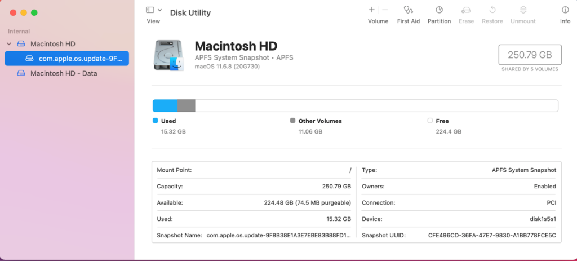Select Macintosh HD - Data volume
The height and width of the screenshot is (261, 577).
pyautogui.click(x=64, y=73)
